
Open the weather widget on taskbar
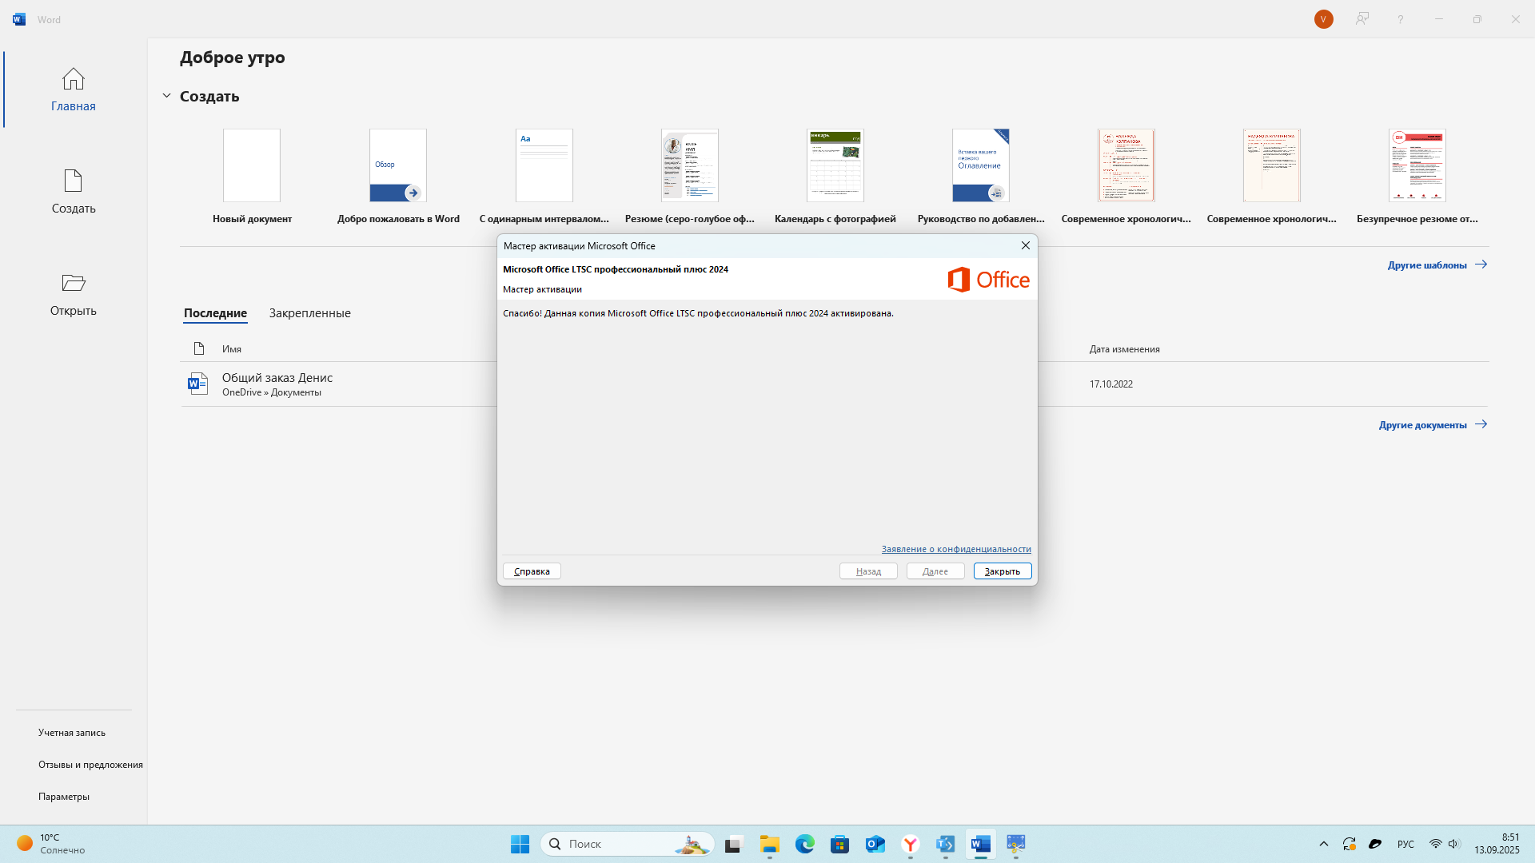coord(52,844)
